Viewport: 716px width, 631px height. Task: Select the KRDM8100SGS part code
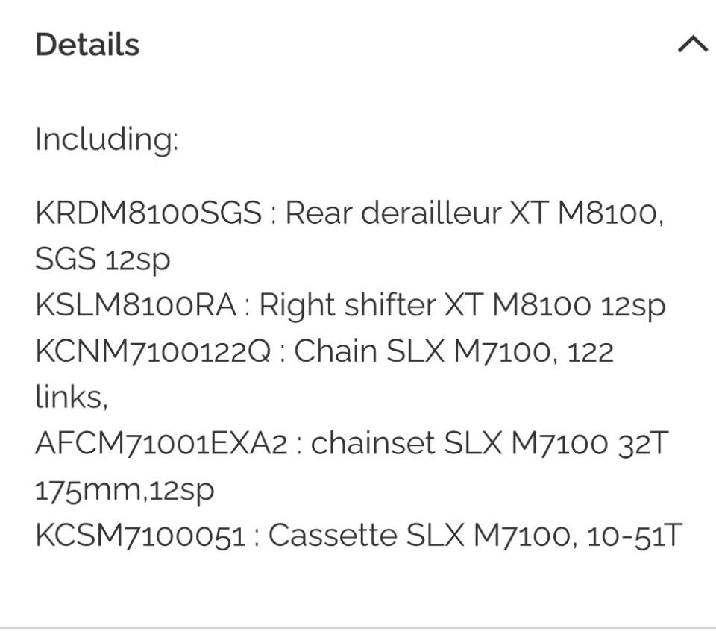148,213
